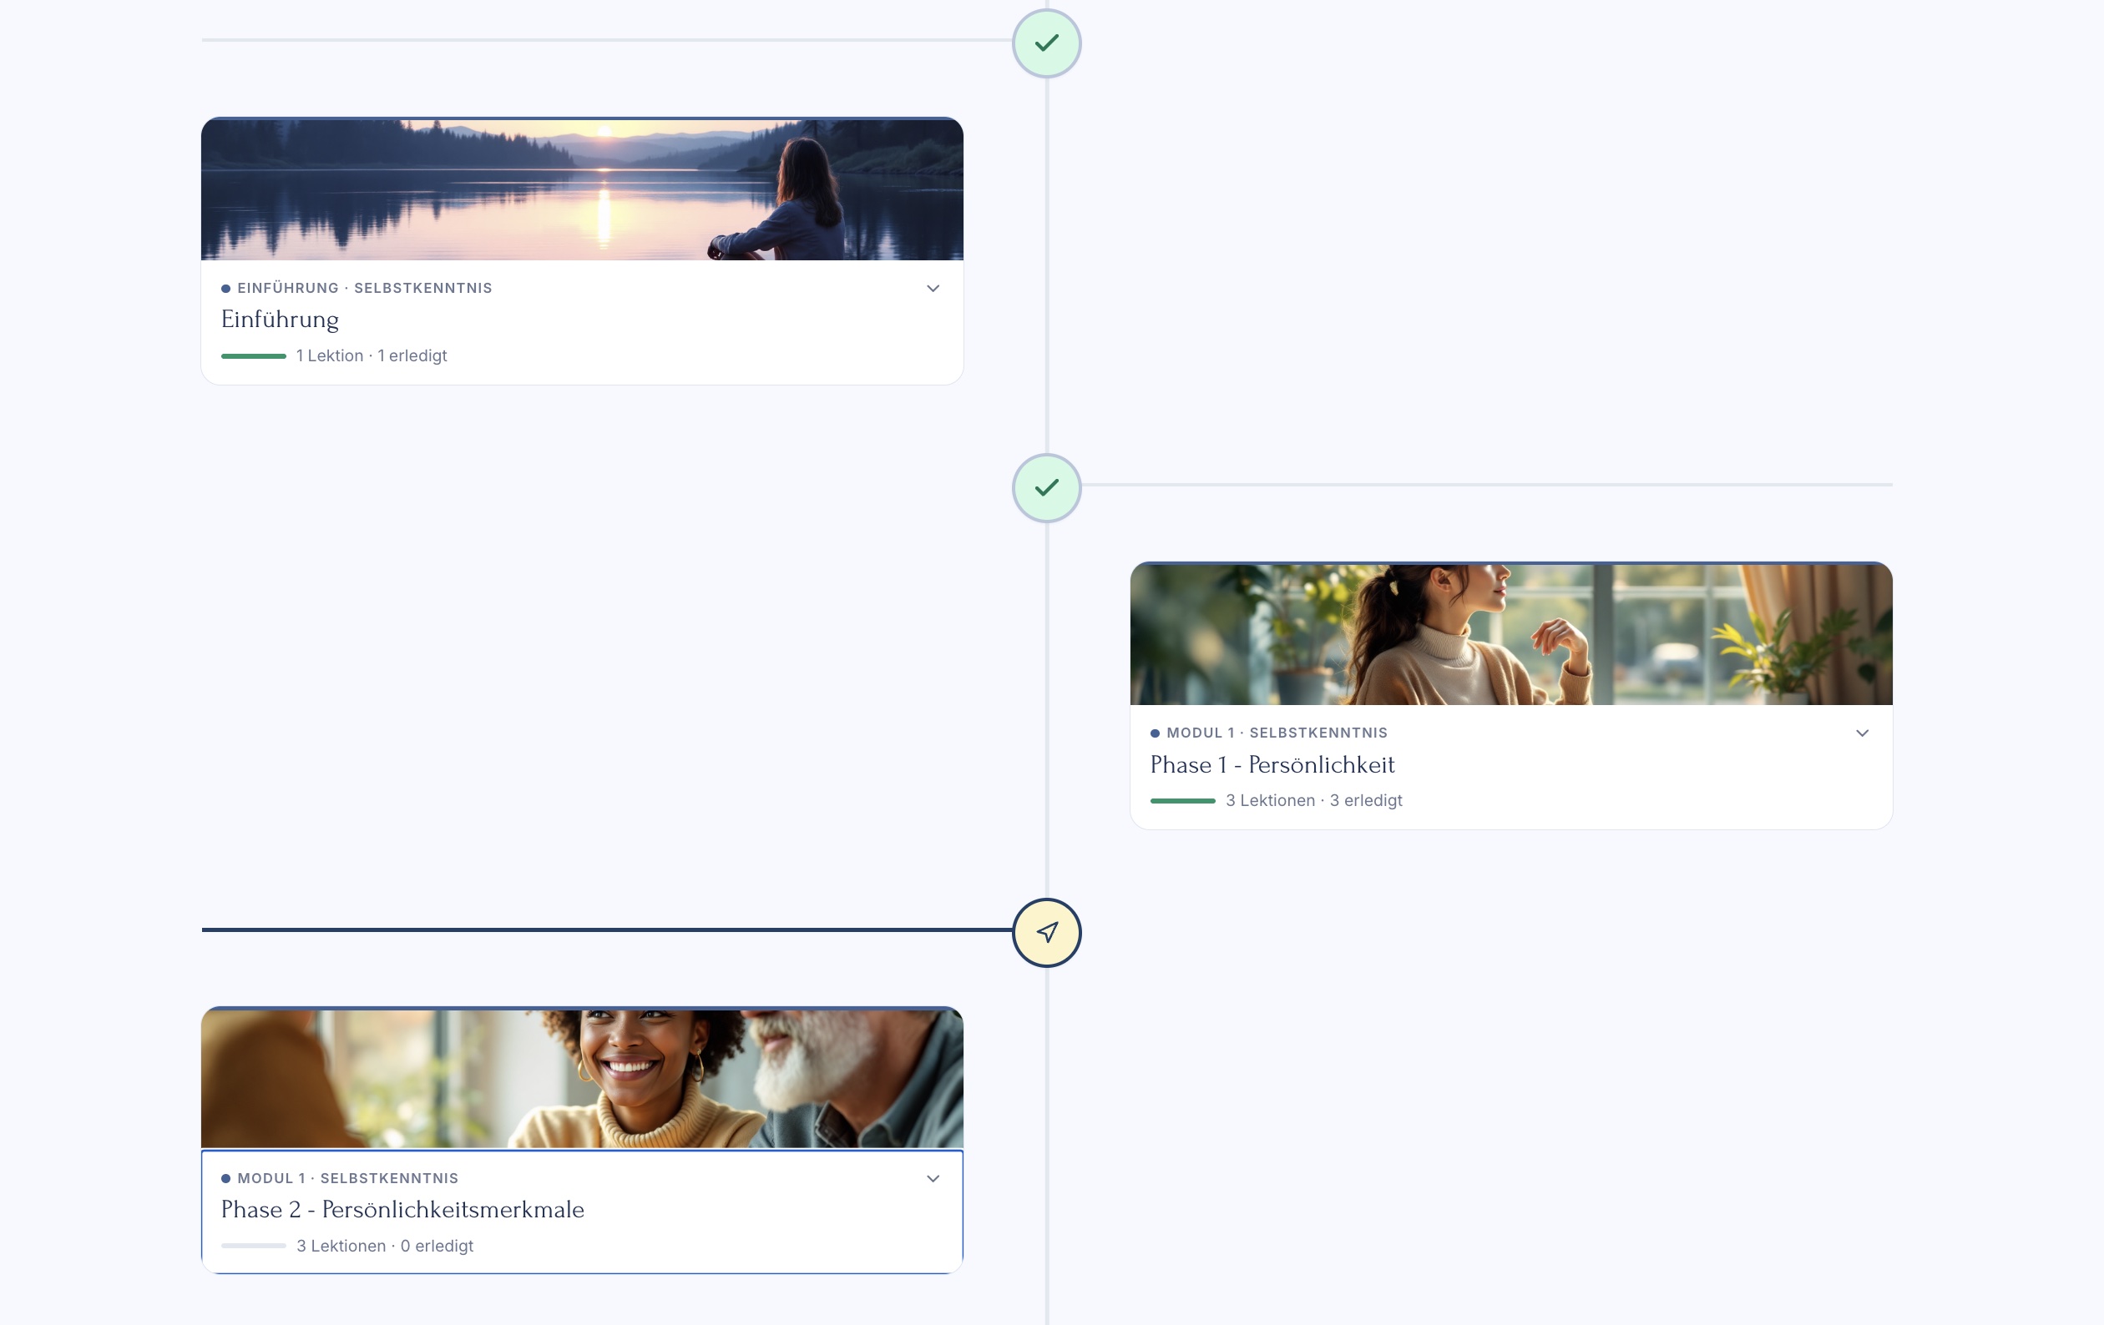Click the Phase 1 green progress bar

tap(1182, 801)
